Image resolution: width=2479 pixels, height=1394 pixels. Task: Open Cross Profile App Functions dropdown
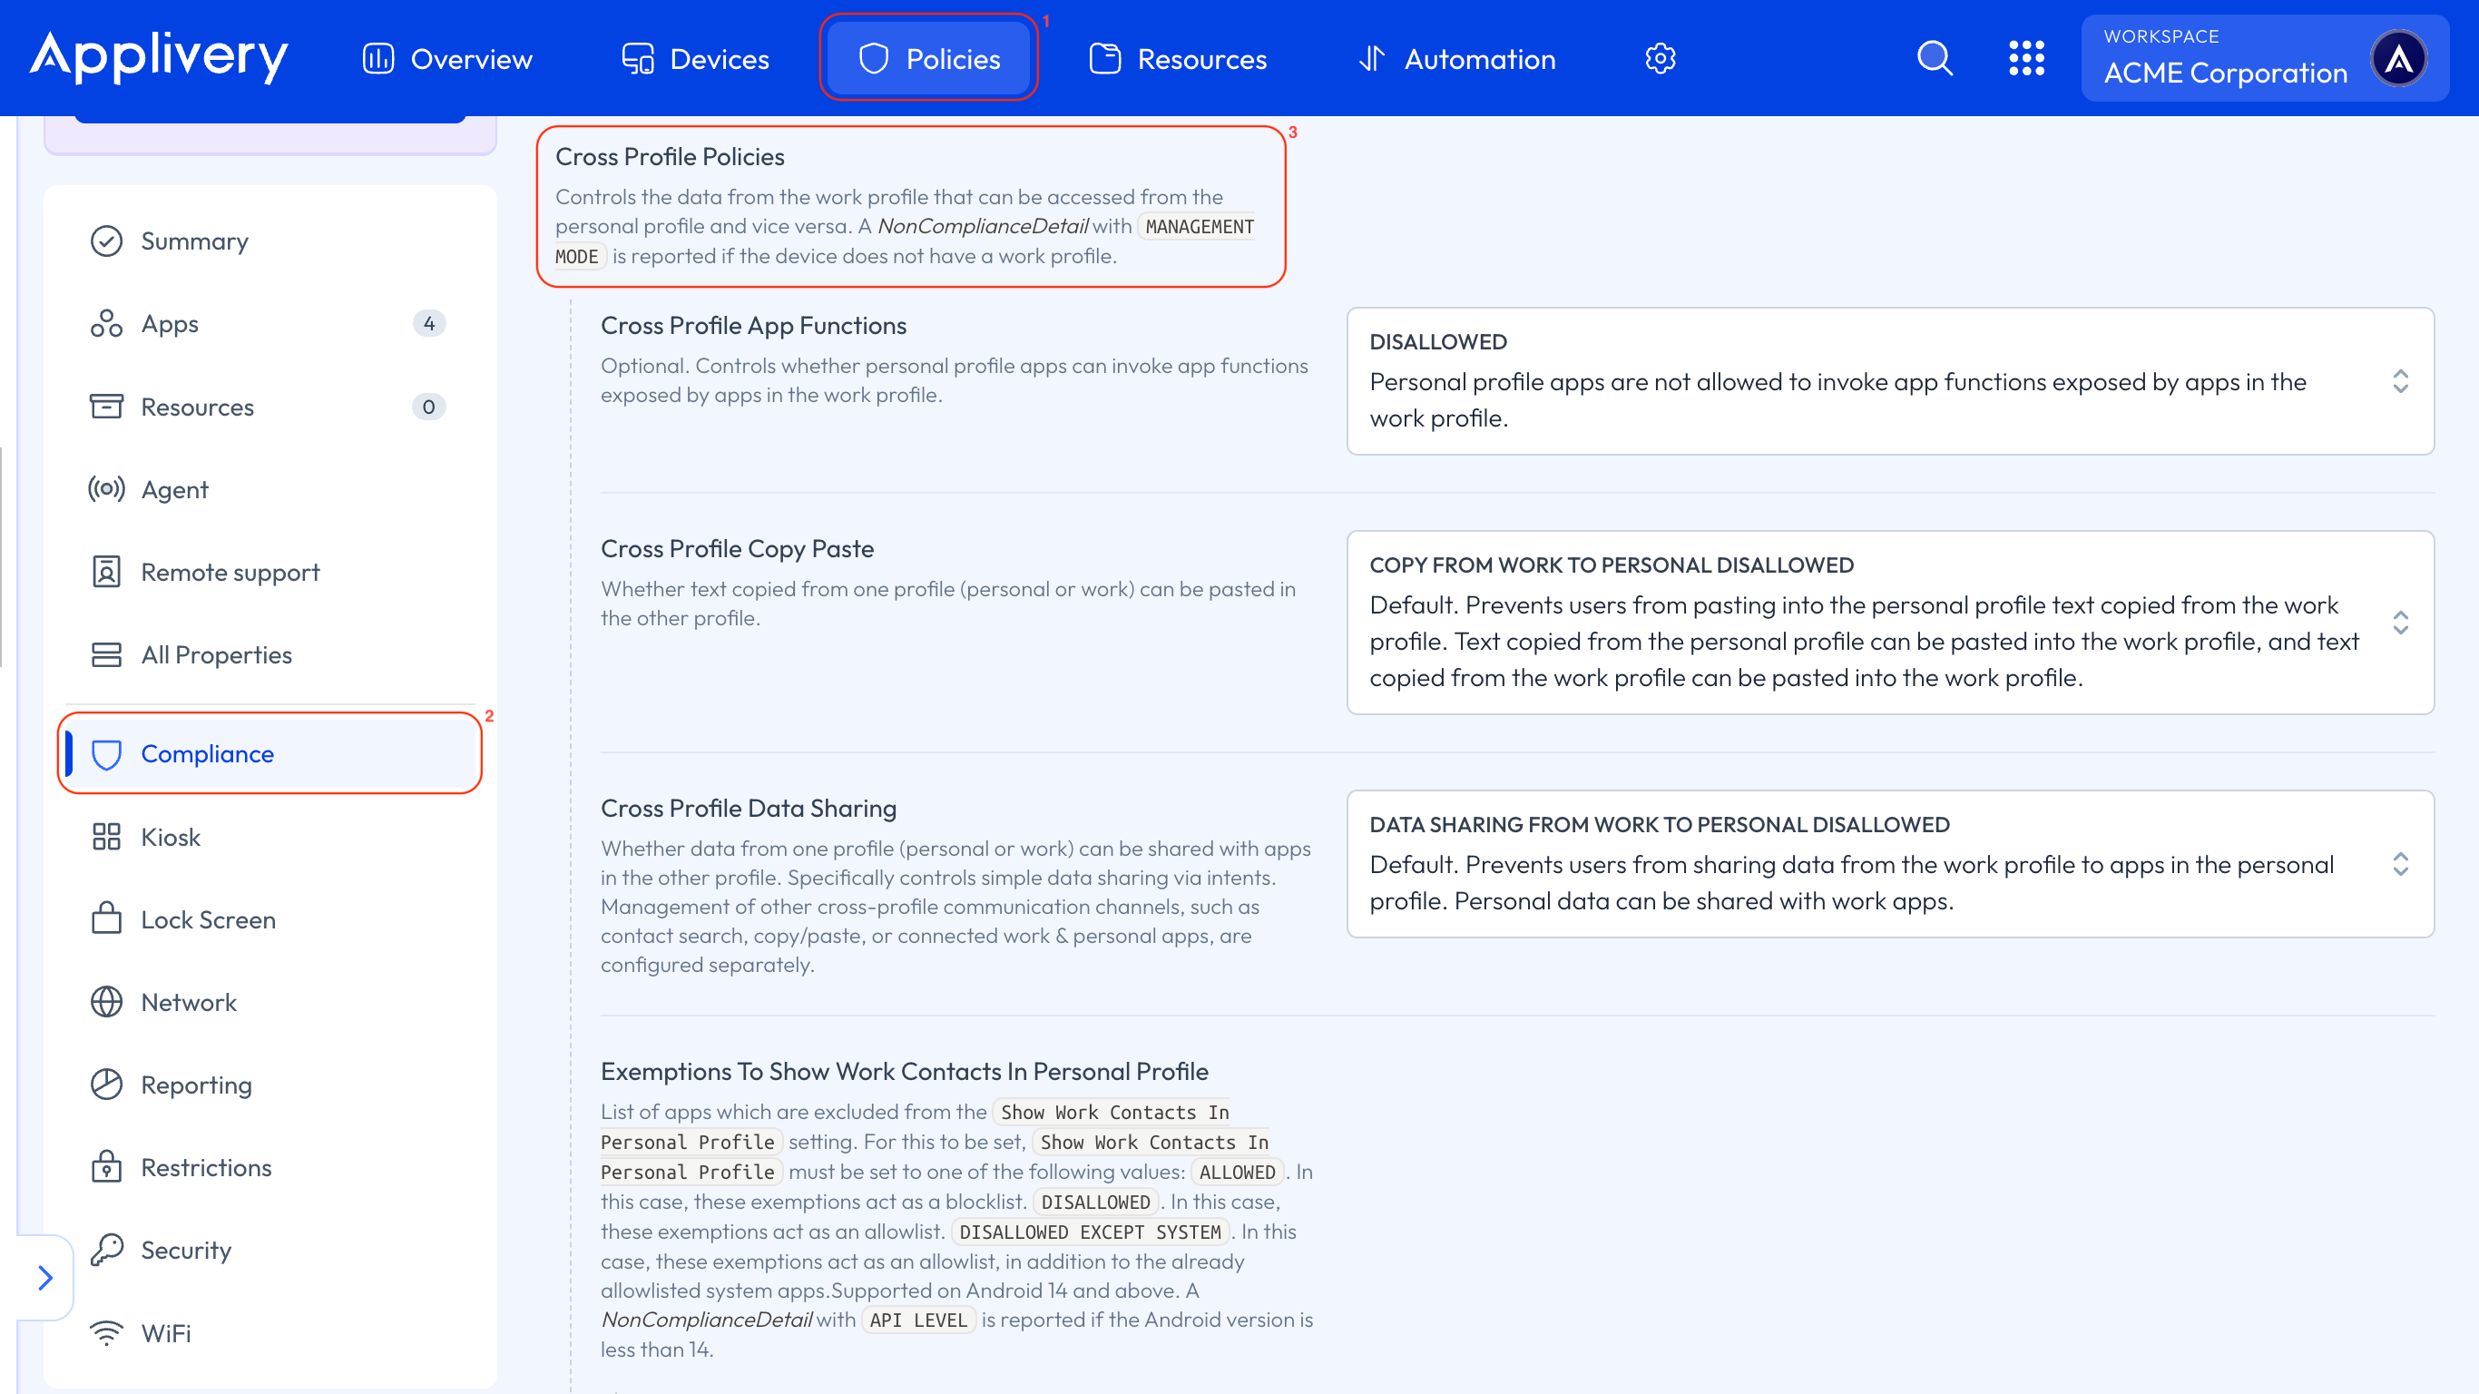tap(1889, 381)
